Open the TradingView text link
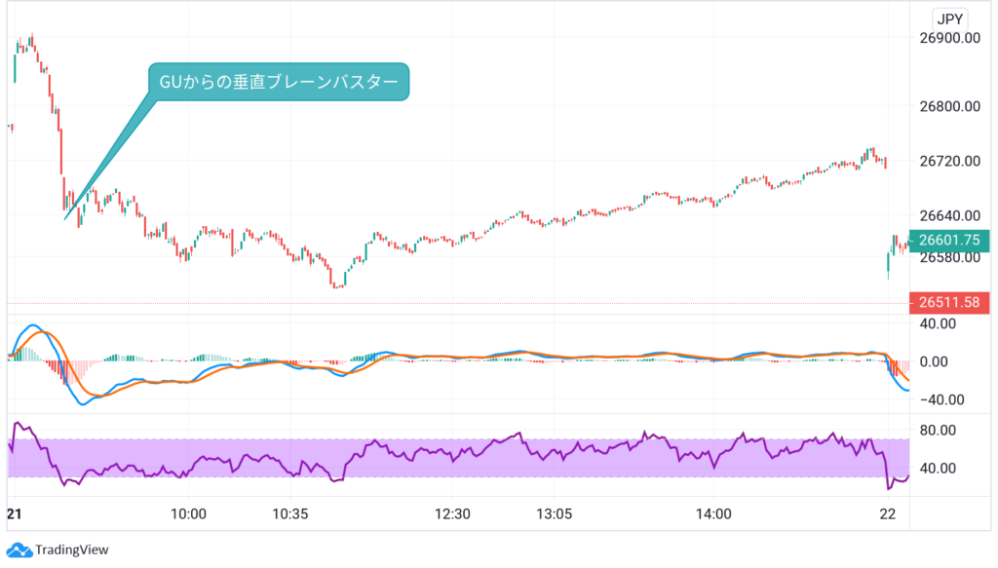998x568 pixels. [x=72, y=550]
